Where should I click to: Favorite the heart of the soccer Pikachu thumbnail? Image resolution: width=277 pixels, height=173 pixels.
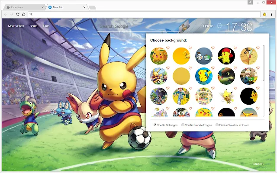tap(168, 68)
